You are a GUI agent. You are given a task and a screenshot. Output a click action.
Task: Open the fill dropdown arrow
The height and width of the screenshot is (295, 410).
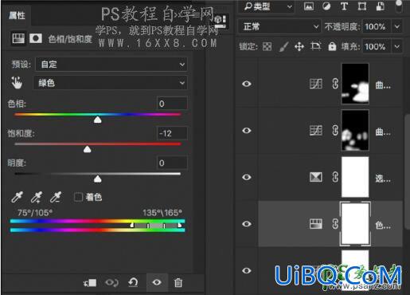coord(397,47)
